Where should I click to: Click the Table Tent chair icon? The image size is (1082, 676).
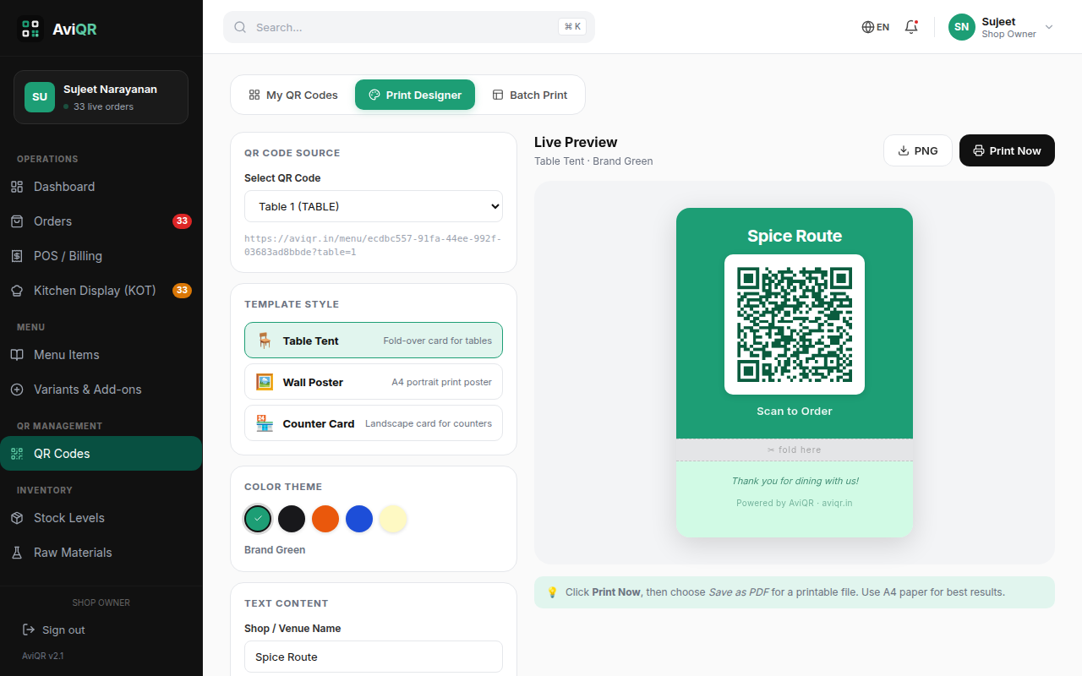265,341
